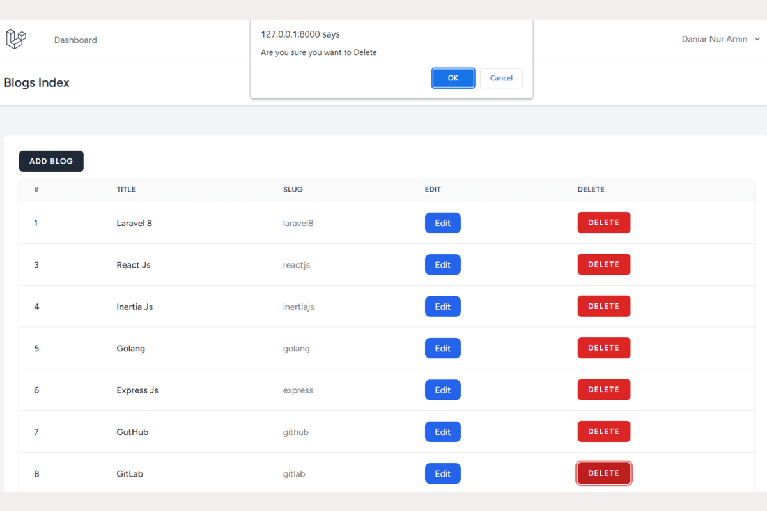Confirm deletion with the OK button
This screenshot has width=767, height=511.
(x=453, y=78)
